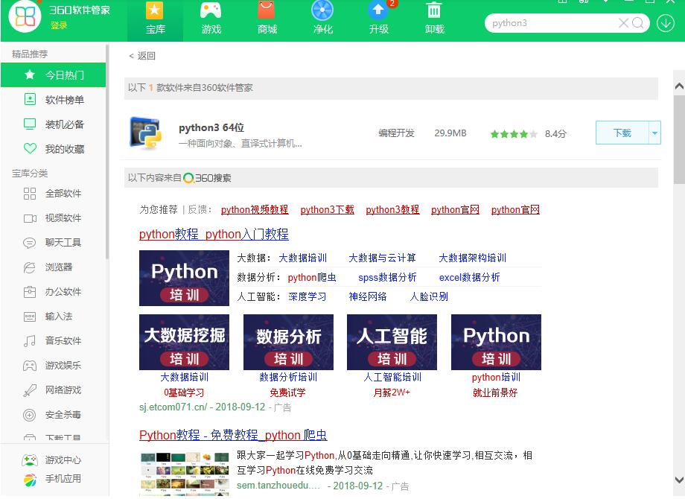The width and height of the screenshot is (685, 499).
Task: Expand the 下载 button dropdown arrow
Action: point(654,133)
